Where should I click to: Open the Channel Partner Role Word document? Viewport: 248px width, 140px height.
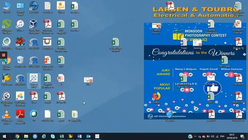[211, 27]
